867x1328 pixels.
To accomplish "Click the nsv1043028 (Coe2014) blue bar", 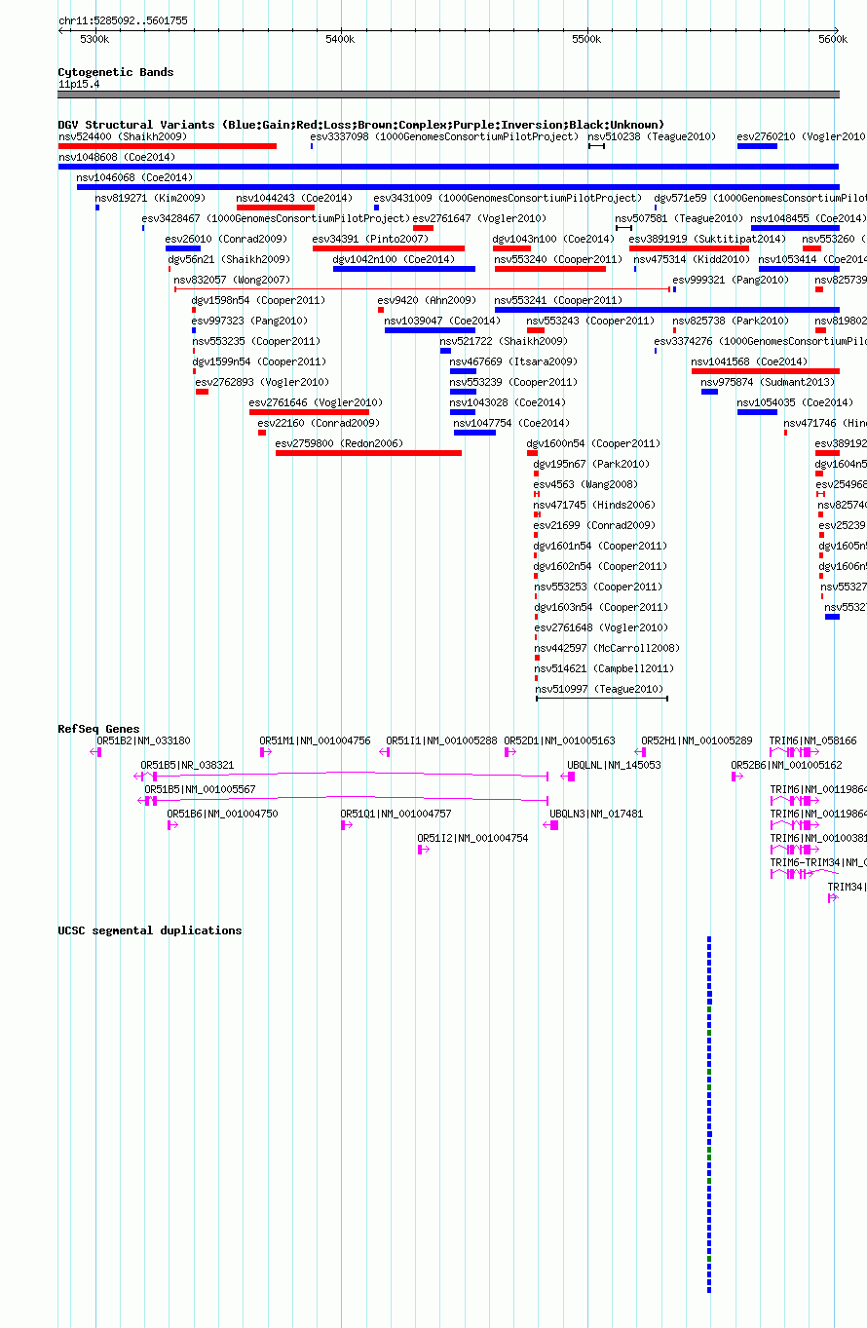I will 463,412.
